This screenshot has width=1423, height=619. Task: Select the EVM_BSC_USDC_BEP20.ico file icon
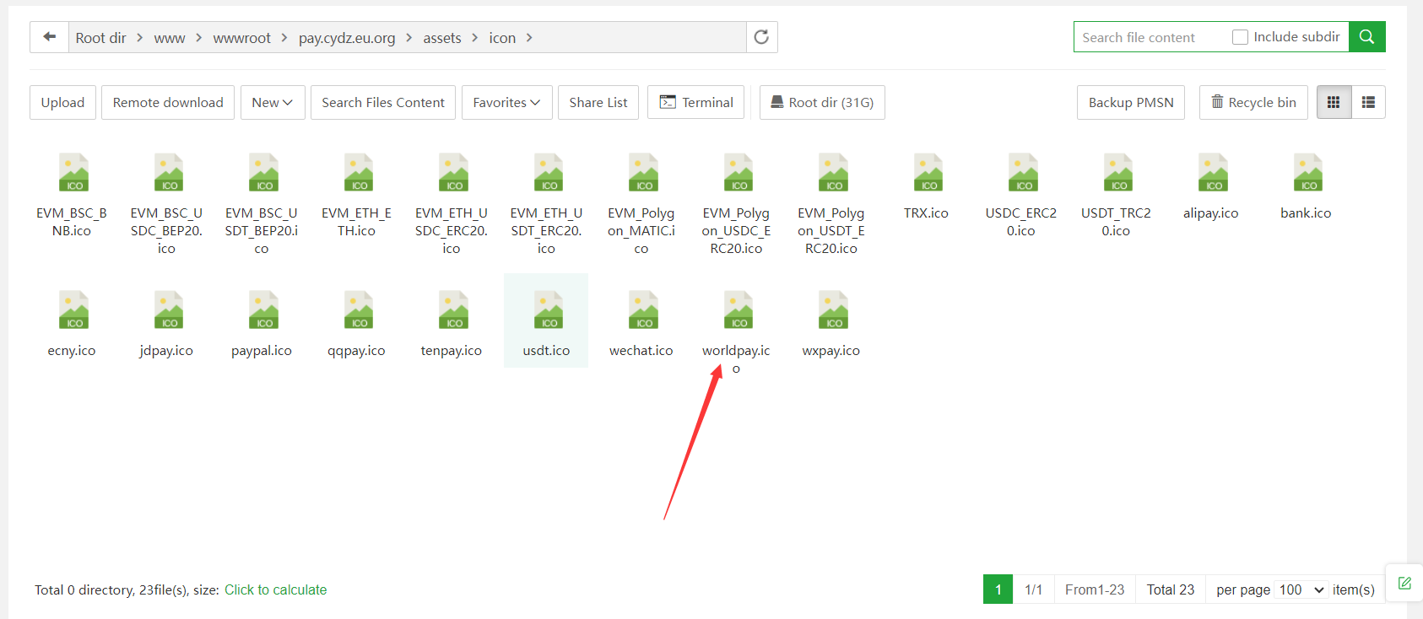[x=167, y=173]
